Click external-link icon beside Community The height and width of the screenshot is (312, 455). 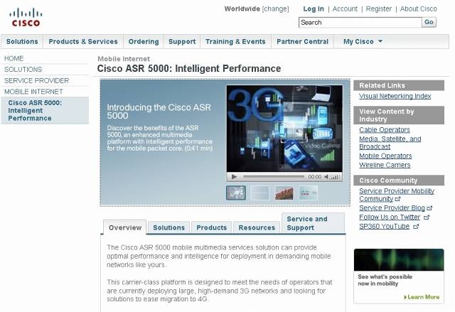click(398, 199)
